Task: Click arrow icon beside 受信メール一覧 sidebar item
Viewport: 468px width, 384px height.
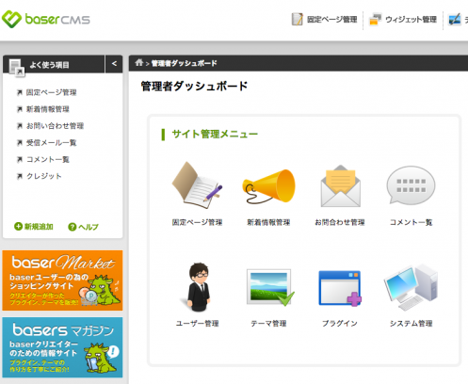Action: point(20,143)
